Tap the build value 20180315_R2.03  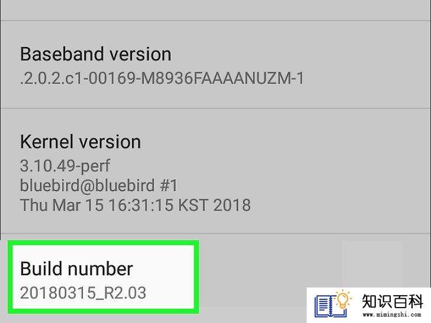[83, 293]
